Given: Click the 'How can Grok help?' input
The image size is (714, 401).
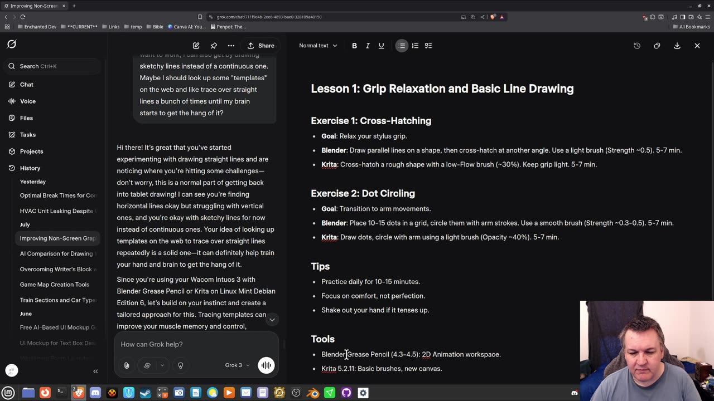Looking at the screenshot, I should pyautogui.click(x=195, y=344).
